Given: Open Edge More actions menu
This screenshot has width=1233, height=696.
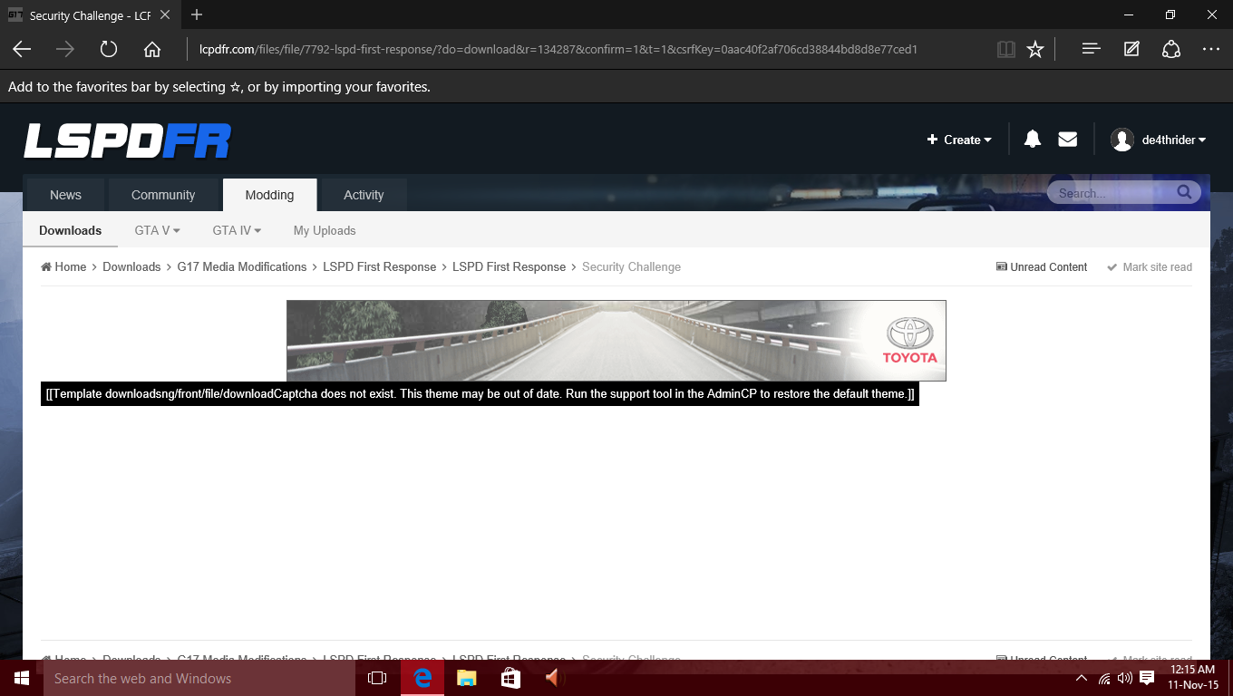Looking at the screenshot, I should tap(1211, 49).
